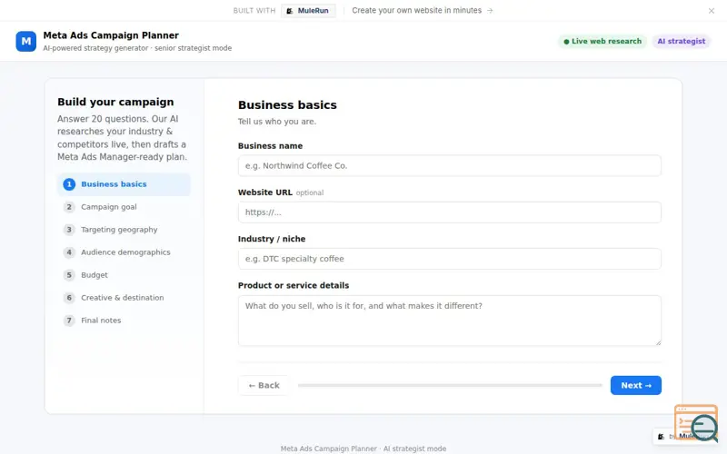Open the magnifier window icon in the corner
This screenshot has height=454, width=727.
pyautogui.click(x=696, y=423)
